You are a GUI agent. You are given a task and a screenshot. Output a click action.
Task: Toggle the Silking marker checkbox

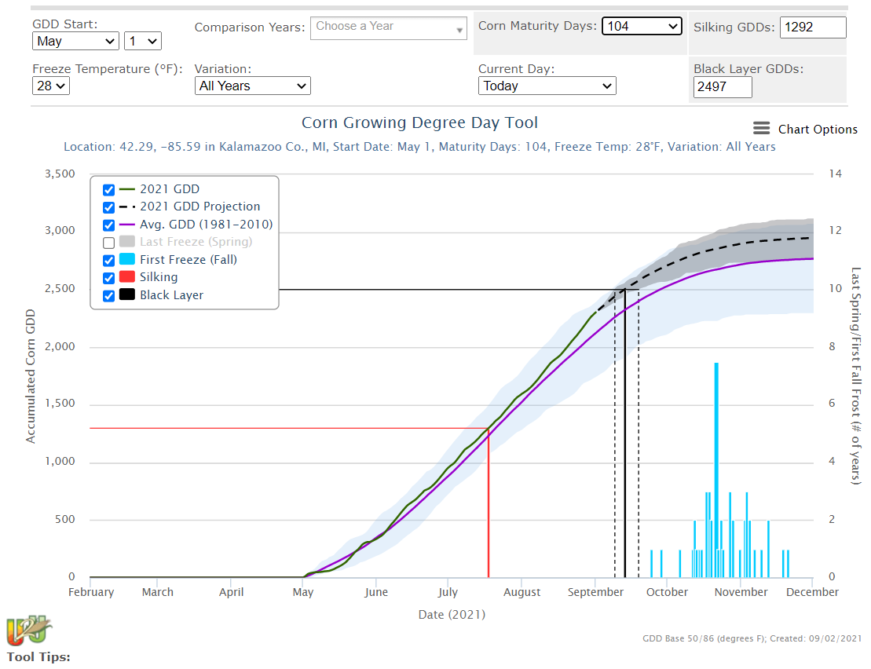(x=108, y=277)
